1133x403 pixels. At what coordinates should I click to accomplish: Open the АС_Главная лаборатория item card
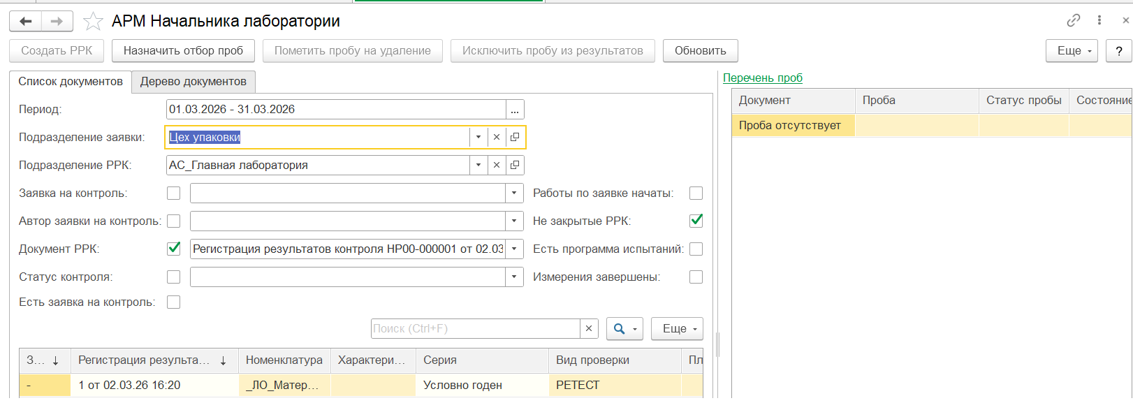tap(515, 165)
